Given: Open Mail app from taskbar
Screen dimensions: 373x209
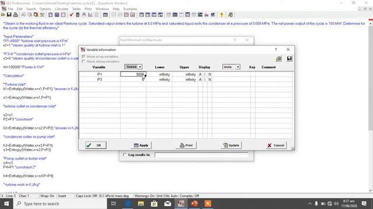Looking at the screenshot, I should click(x=167, y=204).
